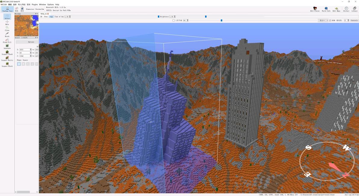Open the Window menu
Viewport: 359px width, 196px height.
42,4
